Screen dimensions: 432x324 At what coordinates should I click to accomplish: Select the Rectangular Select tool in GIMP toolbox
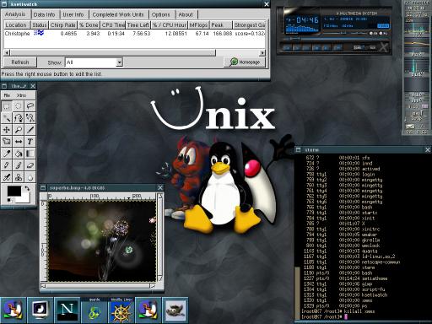[x=7, y=106]
